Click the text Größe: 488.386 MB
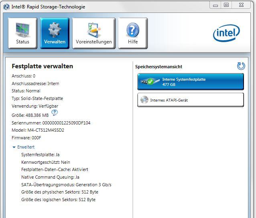 [30, 115]
